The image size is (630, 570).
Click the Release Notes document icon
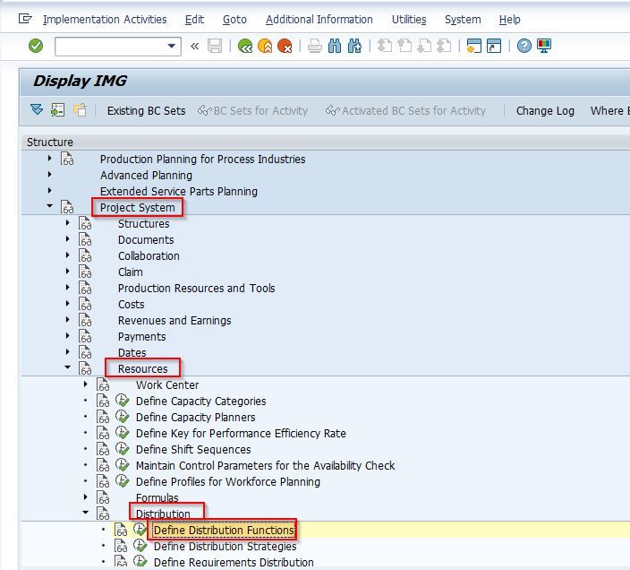[x=80, y=110]
